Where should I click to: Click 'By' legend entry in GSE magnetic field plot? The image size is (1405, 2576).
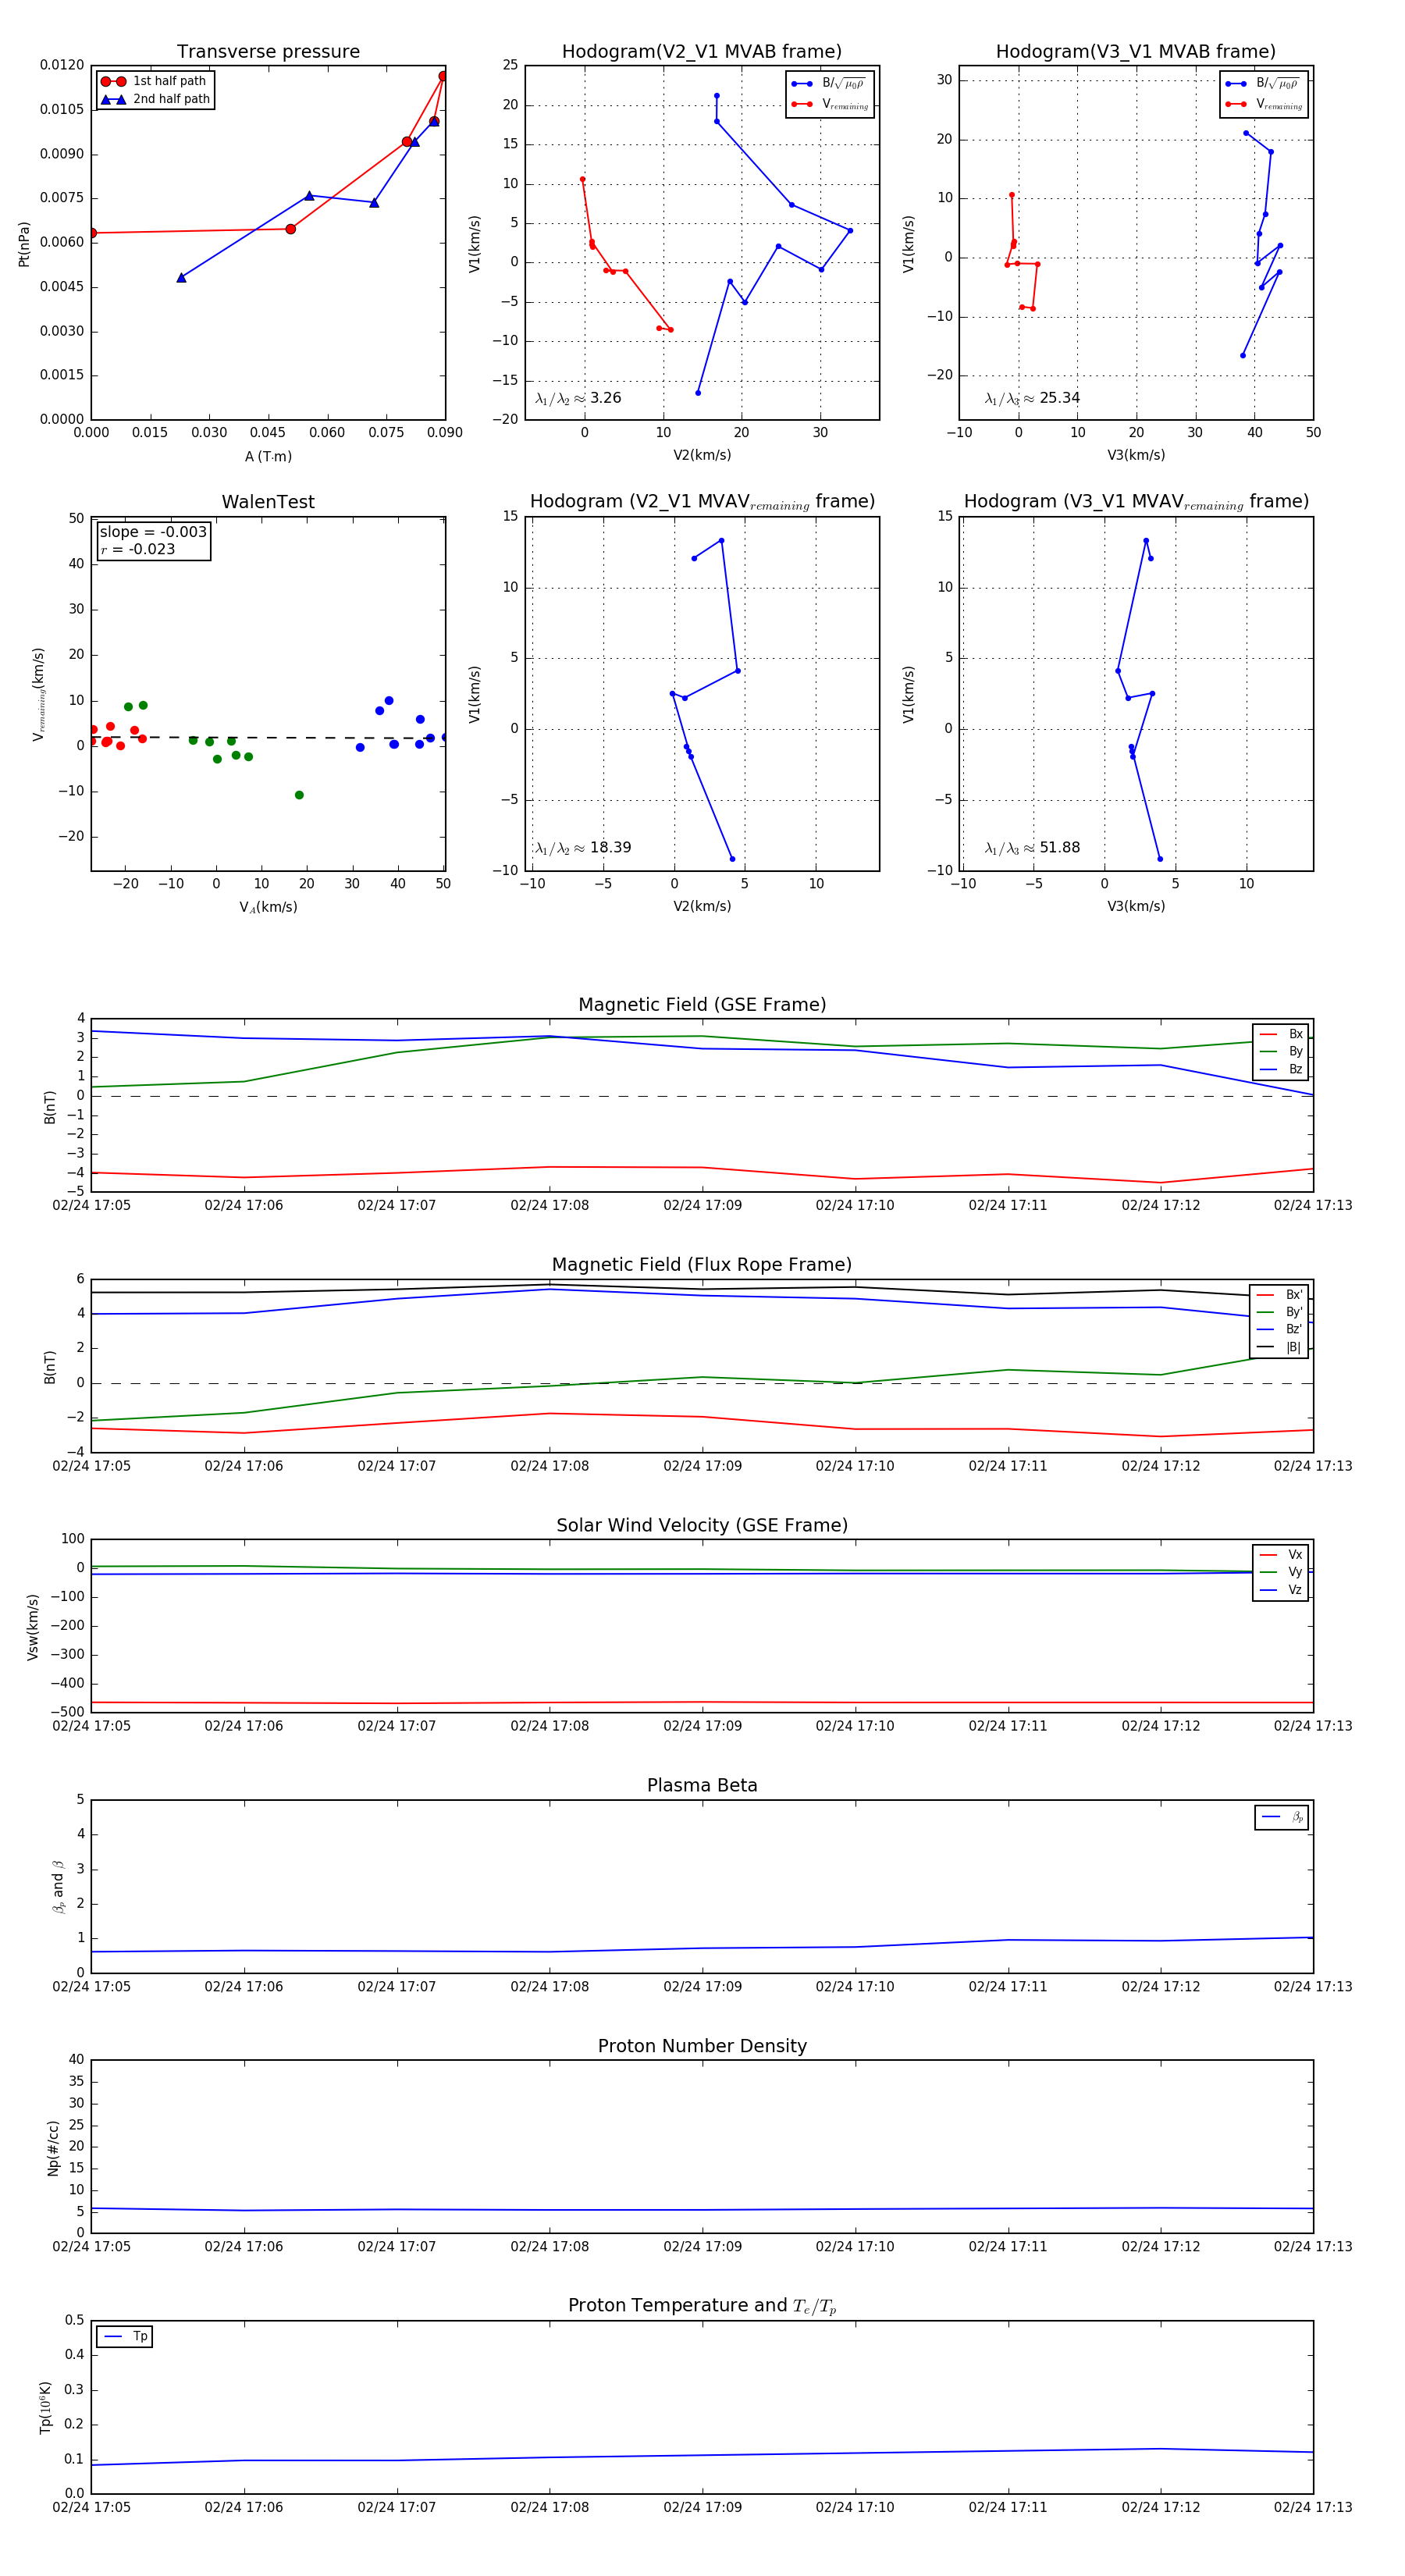(x=1281, y=1051)
